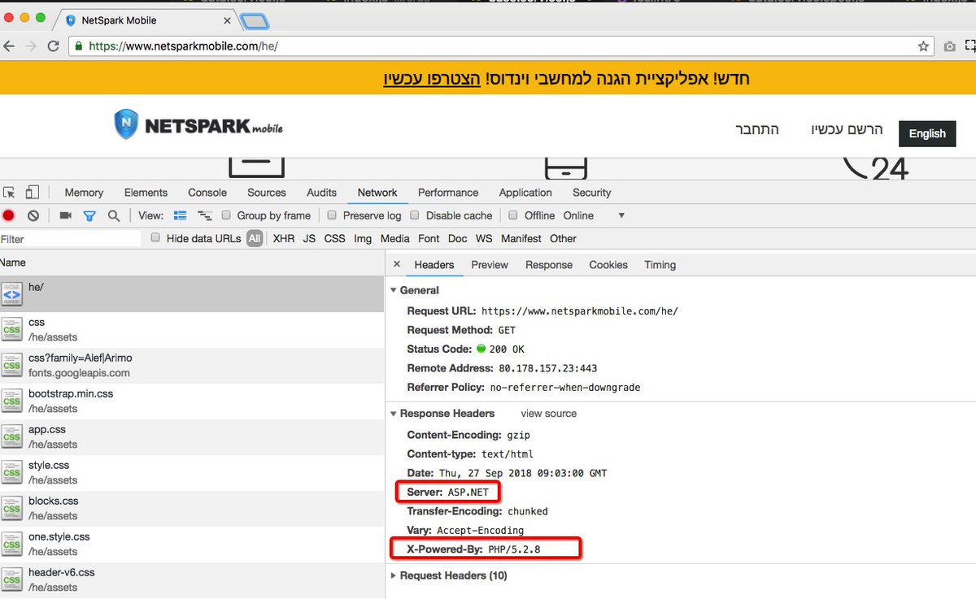
Task: Click the התחבר login link
Action: tap(757, 130)
